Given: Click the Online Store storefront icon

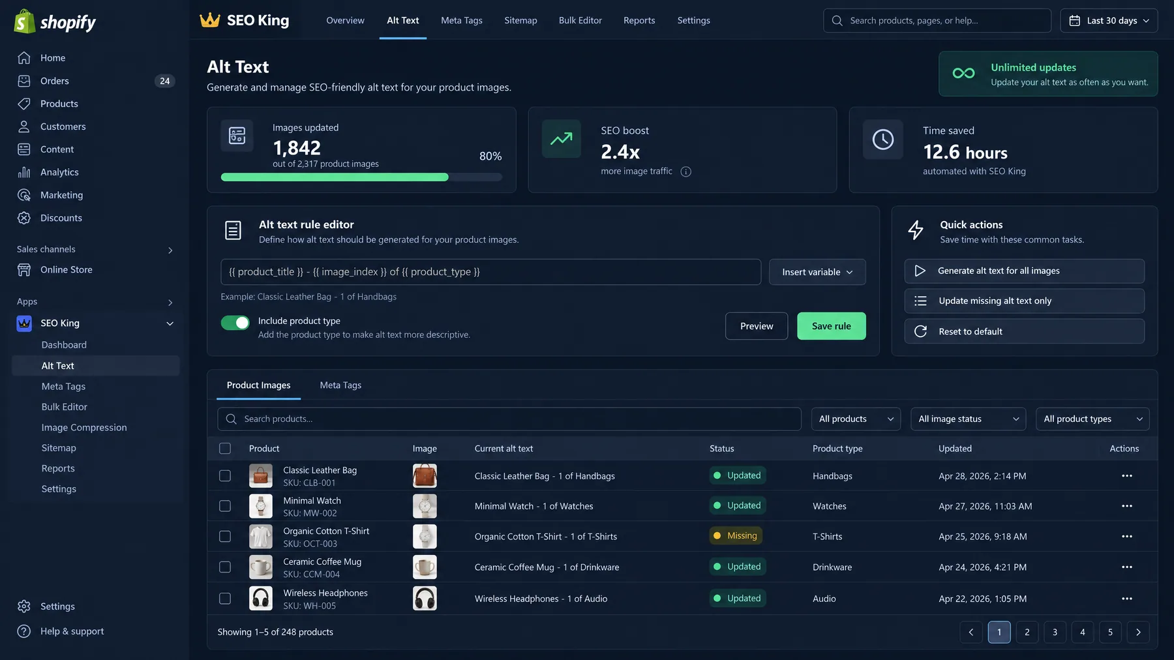Looking at the screenshot, I should [24, 270].
